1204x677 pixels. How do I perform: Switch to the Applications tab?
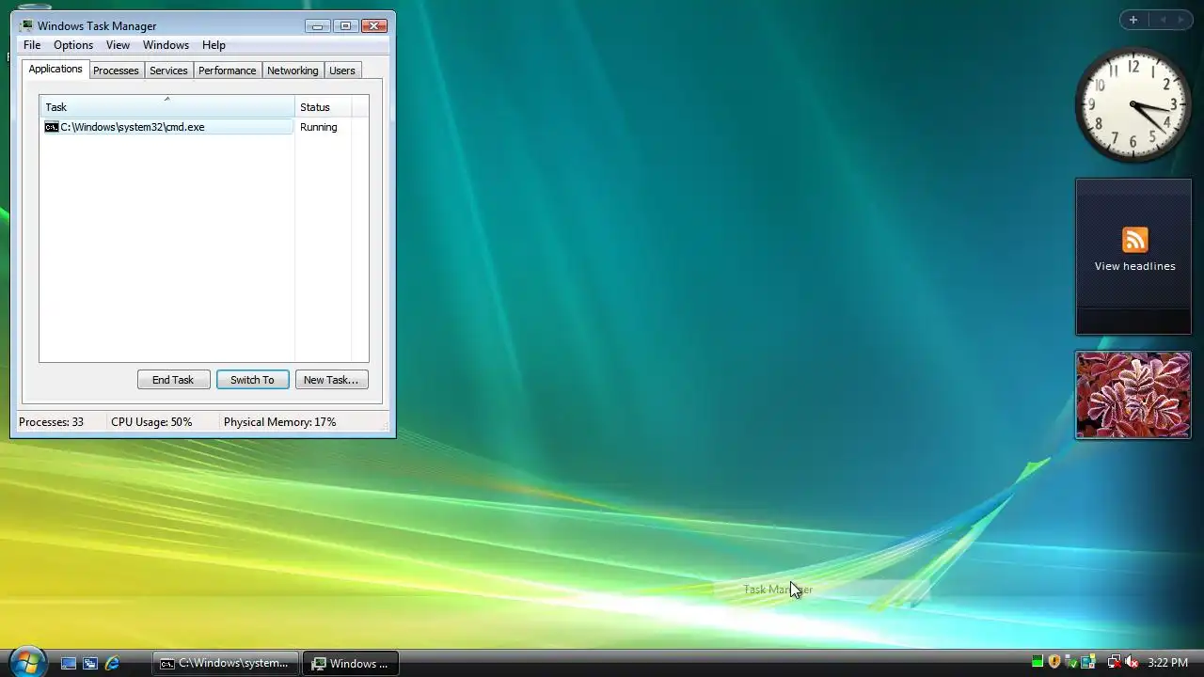click(55, 69)
